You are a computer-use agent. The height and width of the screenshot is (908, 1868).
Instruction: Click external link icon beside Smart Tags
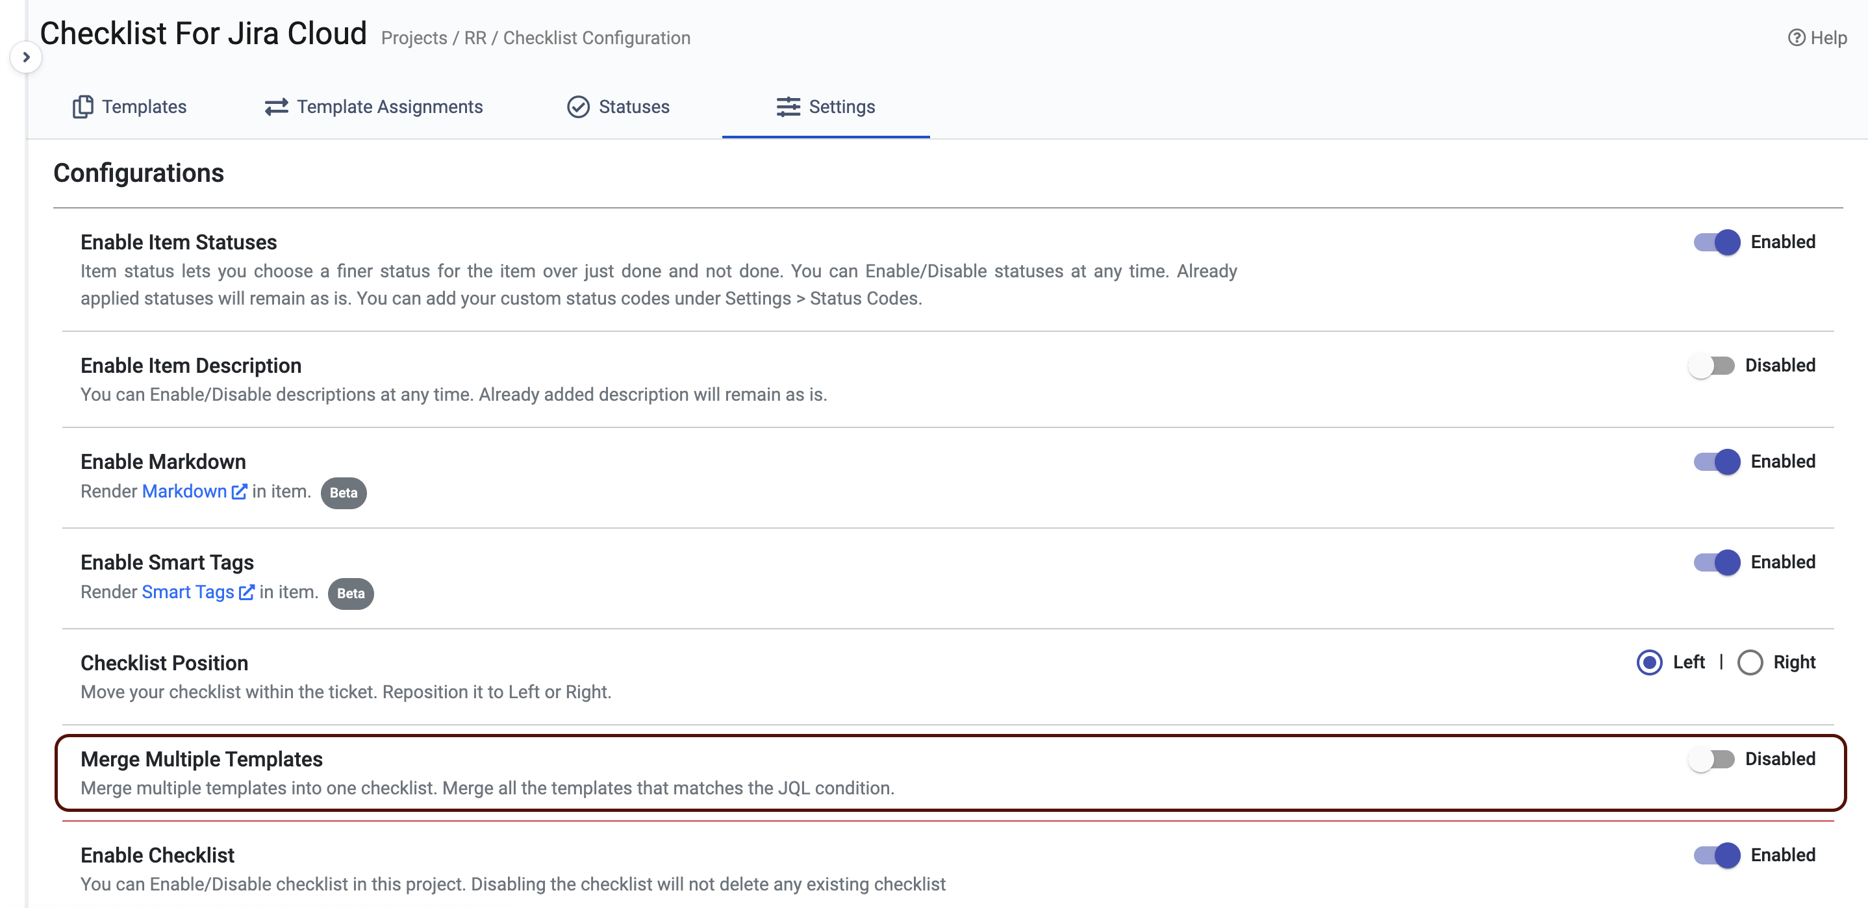click(247, 592)
